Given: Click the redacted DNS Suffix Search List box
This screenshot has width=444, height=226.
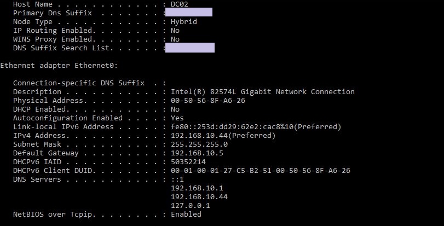Looking at the screenshot, I should click(190, 48).
